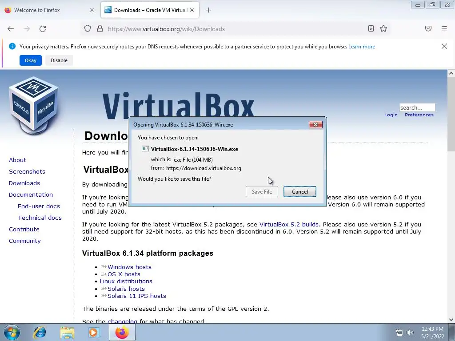Click the vertical scrollbar thumb
Image resolution: width=455 pixels, height=341 pixels.
coord(451,114)
